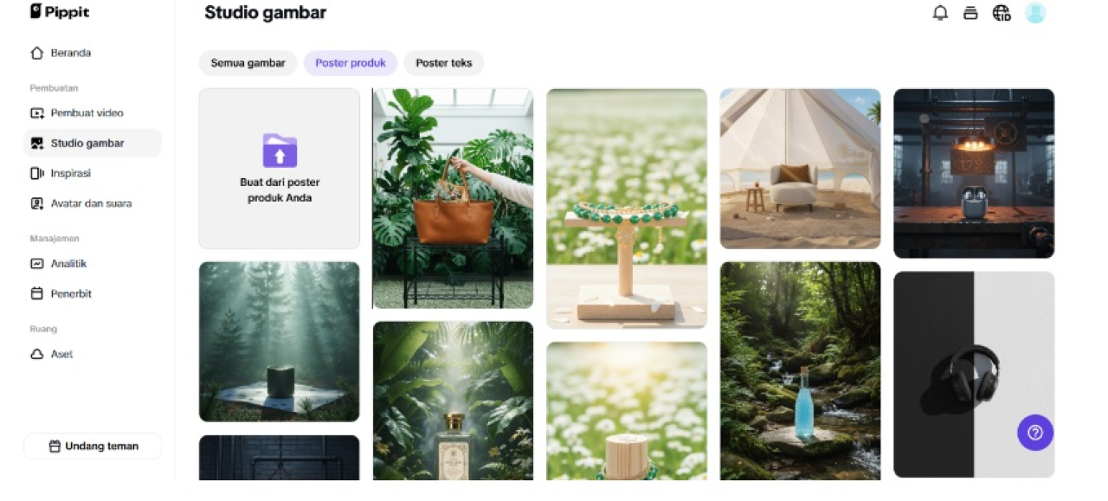Open the notifications bell icon
This screenshot has height=501, width=1108.
point(940,13)
